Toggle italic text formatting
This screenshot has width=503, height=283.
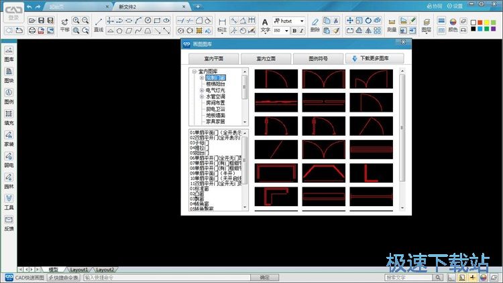click(302, 31)
